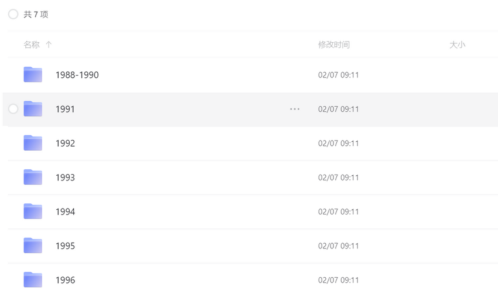Click folder name 1994
498x300 pixels.
click(65, 212)
